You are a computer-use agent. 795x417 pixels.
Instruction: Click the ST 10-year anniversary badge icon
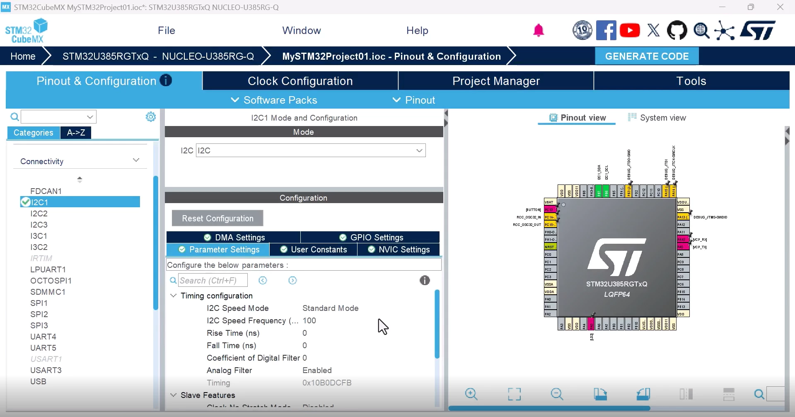click(x=582, y=30)
